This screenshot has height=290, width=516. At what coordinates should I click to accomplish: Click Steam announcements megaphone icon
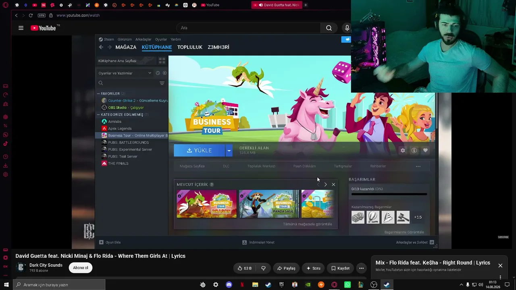[347, 39]
